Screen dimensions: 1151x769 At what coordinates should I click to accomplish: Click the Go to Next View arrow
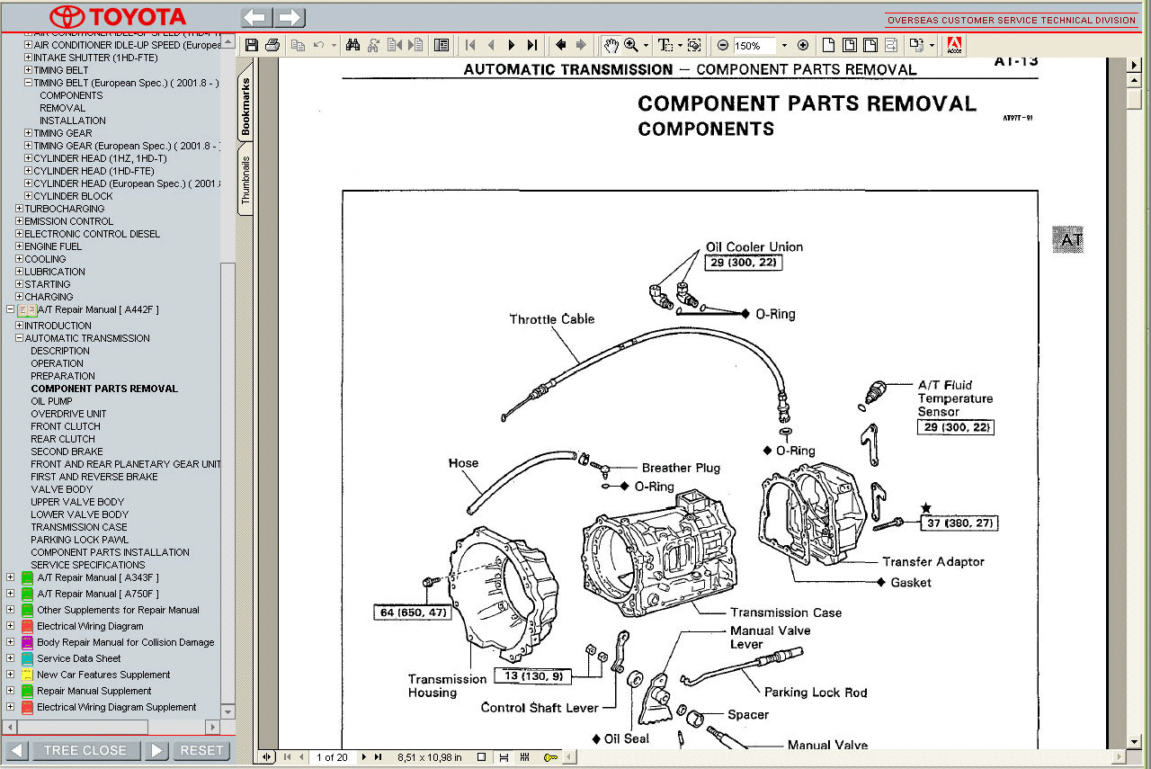click(x=581, y=45)
